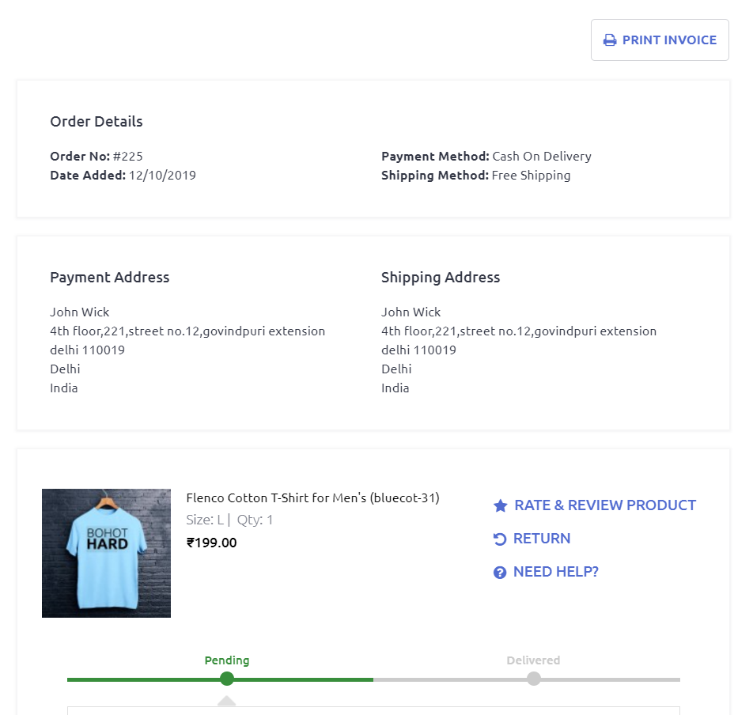Click the order number #225
753x715 pixels.
point(128,157)
